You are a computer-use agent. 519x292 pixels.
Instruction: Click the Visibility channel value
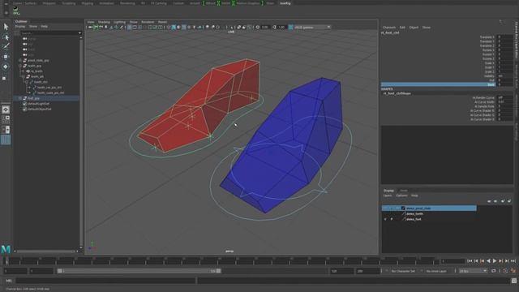point(505,75)
